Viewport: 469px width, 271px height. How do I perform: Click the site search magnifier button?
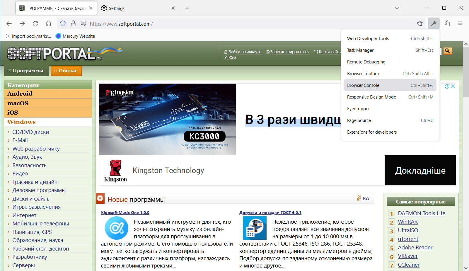point(447,51)
